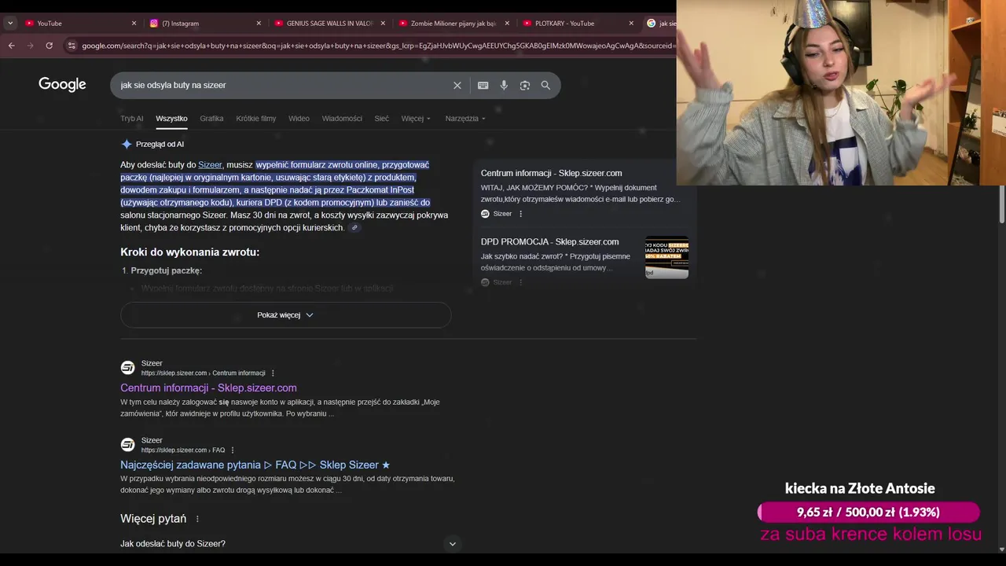Start voice search with microphone
The height and width of the screenshot is (566, 1006).
point(504,85)
